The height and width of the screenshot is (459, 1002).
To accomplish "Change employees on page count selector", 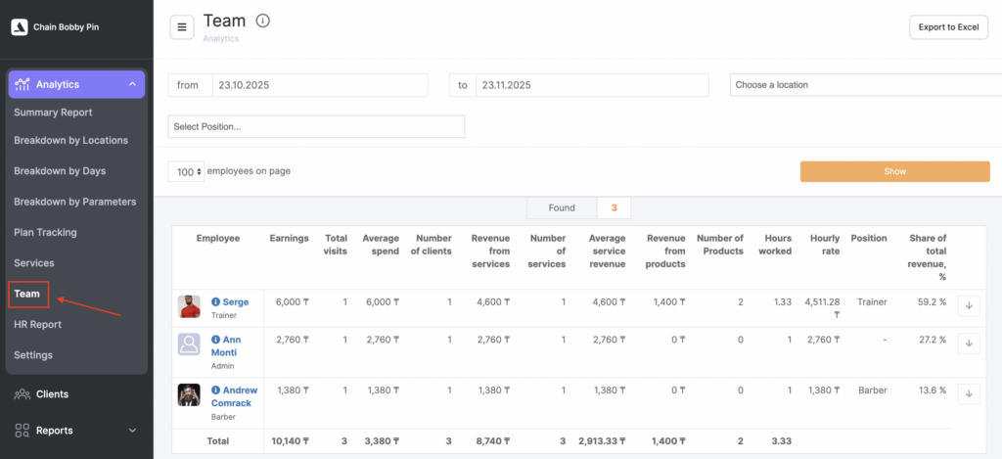I will pyautogui.click(x=186, y=171).
